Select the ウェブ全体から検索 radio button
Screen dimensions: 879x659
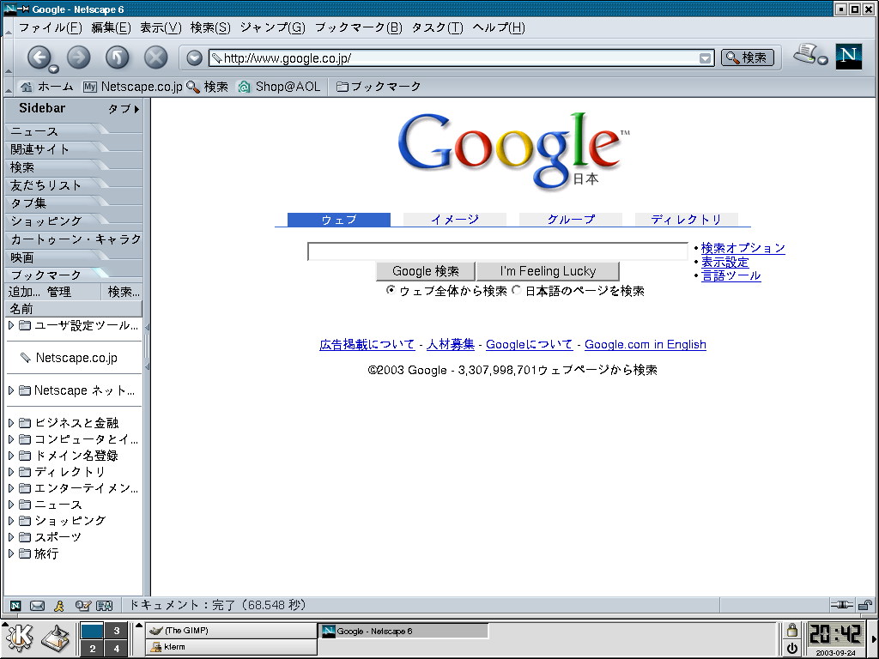(391, 290)
